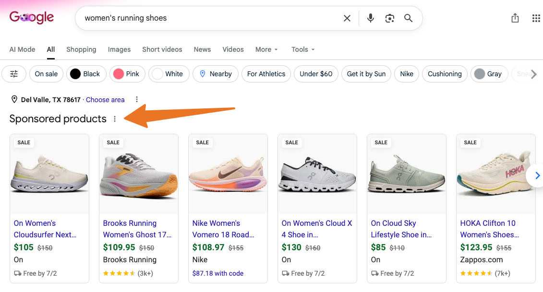The height and width of the screenshot is (292, 543).
Task: Open Nike Women's Vomero 18 Road link
Action: (x=223, y=229)
